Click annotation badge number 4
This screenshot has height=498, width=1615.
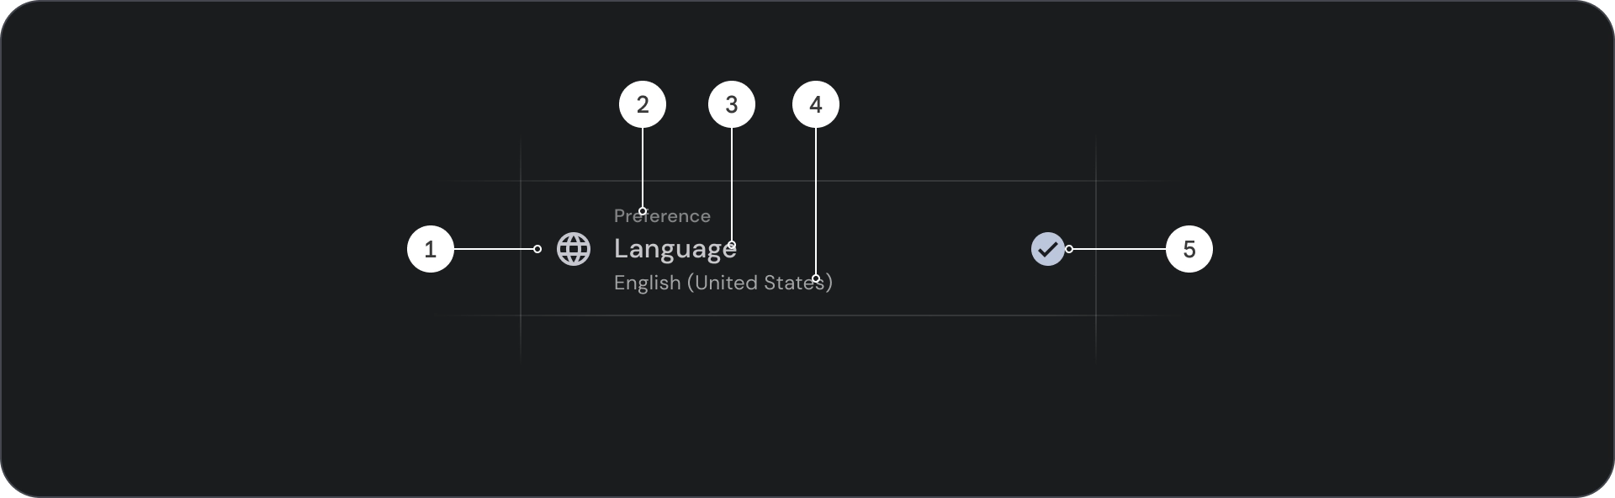coord(816,104)
